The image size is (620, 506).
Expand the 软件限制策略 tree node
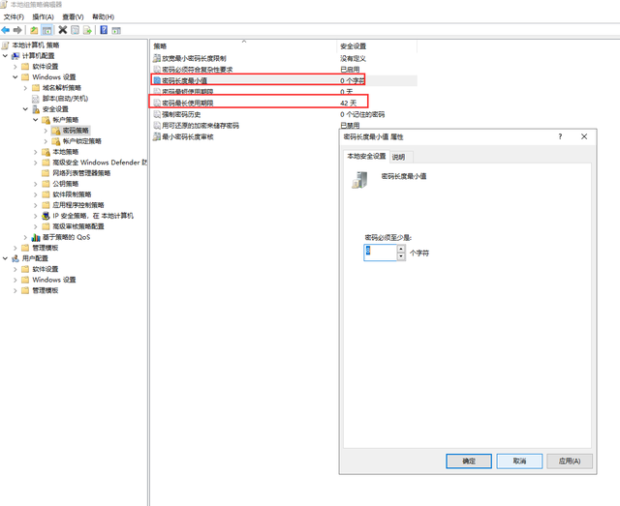tap(36, 194)
